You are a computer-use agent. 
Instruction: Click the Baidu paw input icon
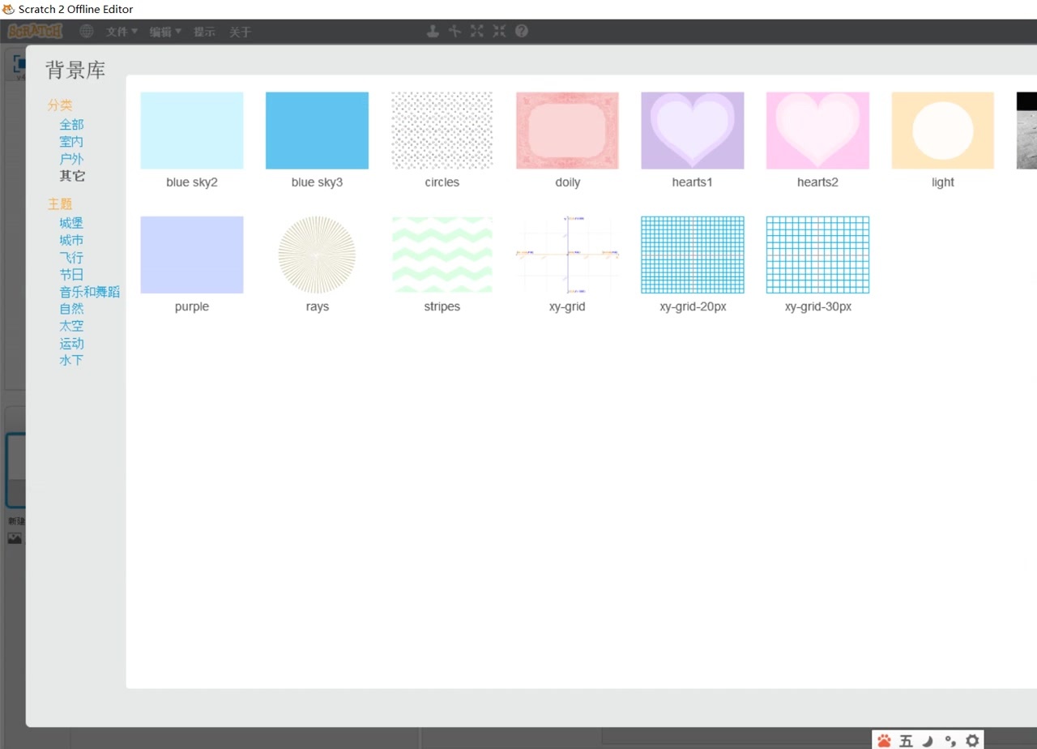pos(884,740)
